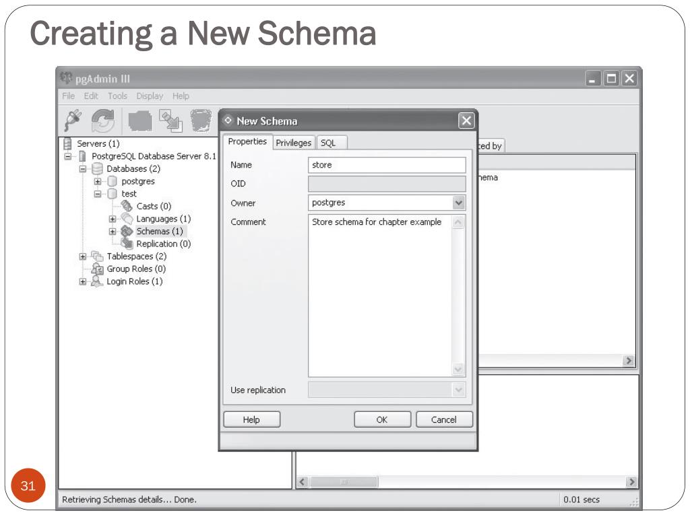690x517 pixels.
Task: Click the Casts (0) icon
Action: [x=127, y=206]
